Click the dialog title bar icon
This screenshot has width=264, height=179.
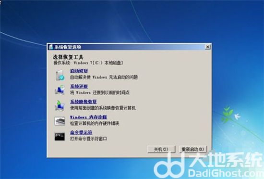point(51,47)
